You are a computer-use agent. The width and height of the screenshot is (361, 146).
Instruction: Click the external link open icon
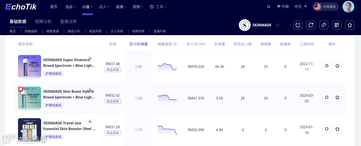(298, 25)
